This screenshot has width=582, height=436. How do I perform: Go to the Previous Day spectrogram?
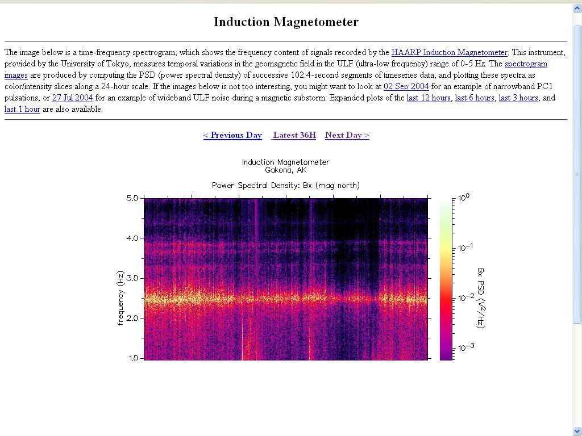232,135
